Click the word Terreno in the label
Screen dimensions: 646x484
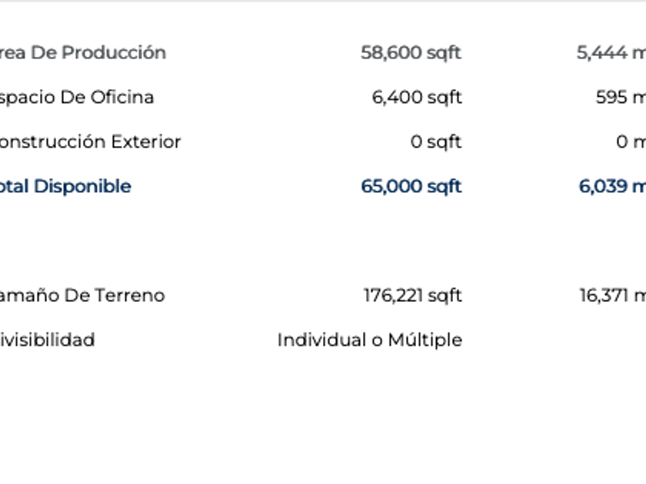[130, 295]
